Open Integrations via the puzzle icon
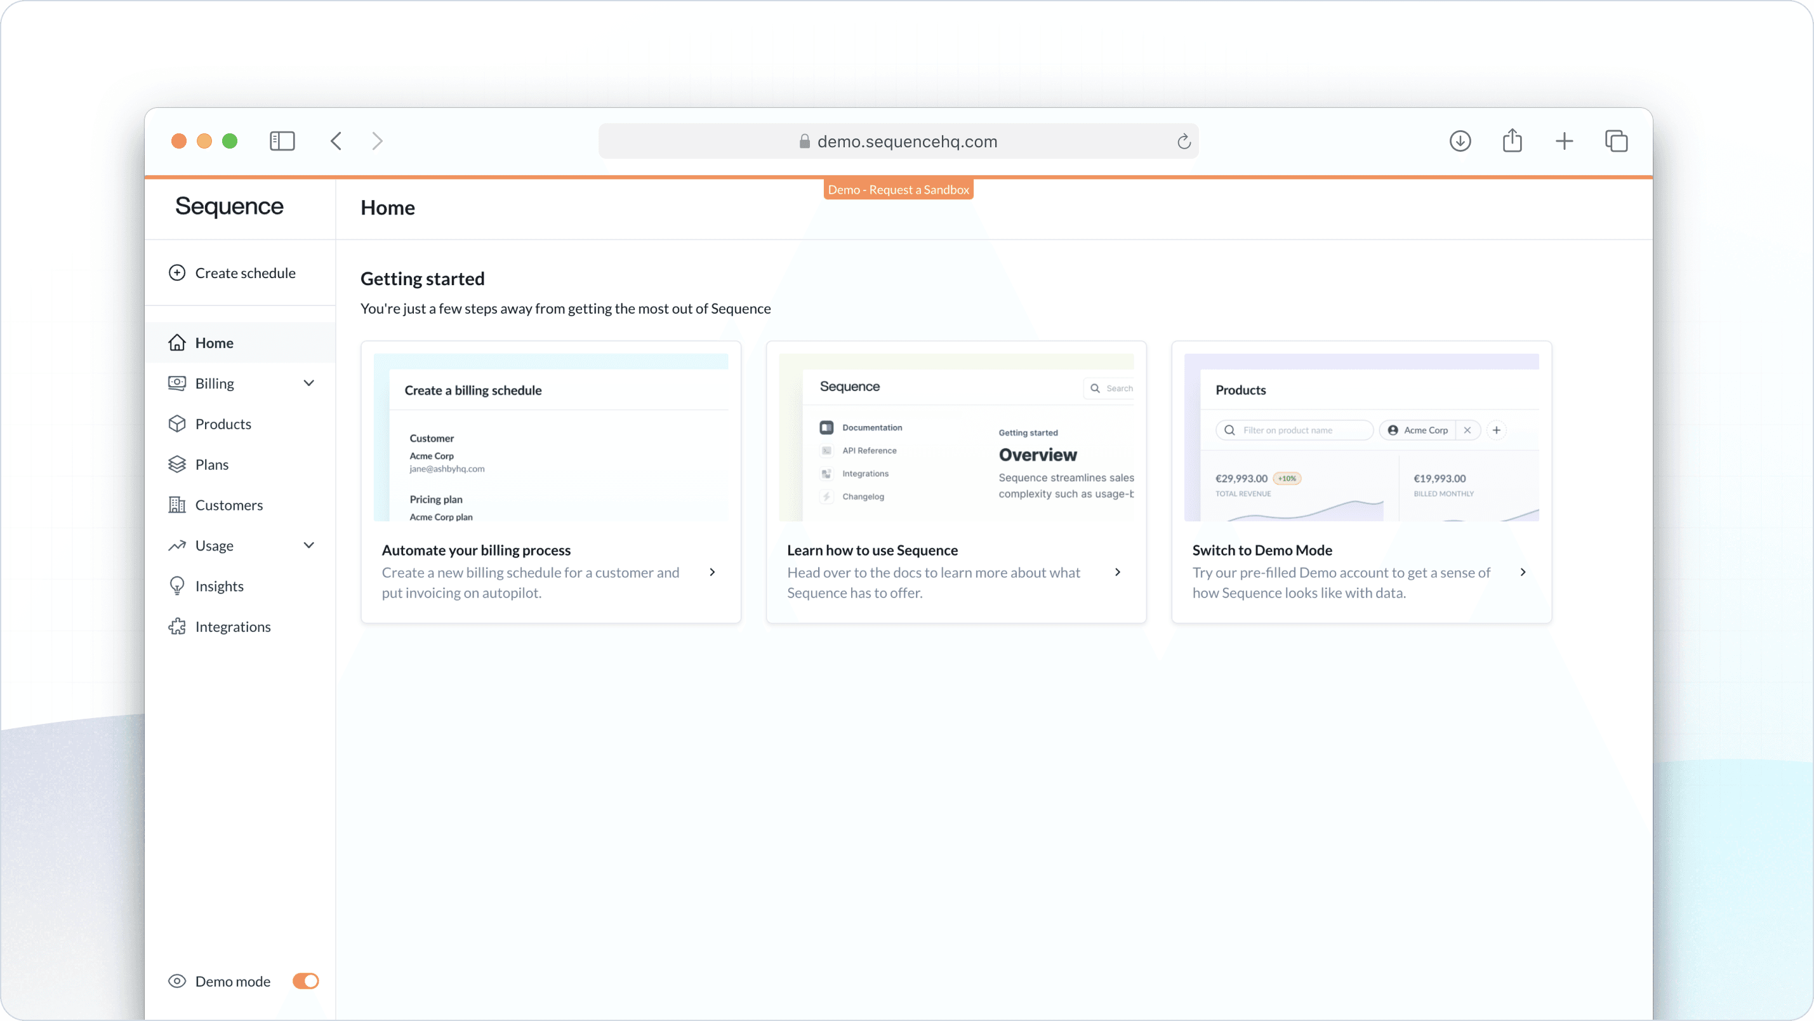This screenshot has width=1814, height=1021. point(176,627)
